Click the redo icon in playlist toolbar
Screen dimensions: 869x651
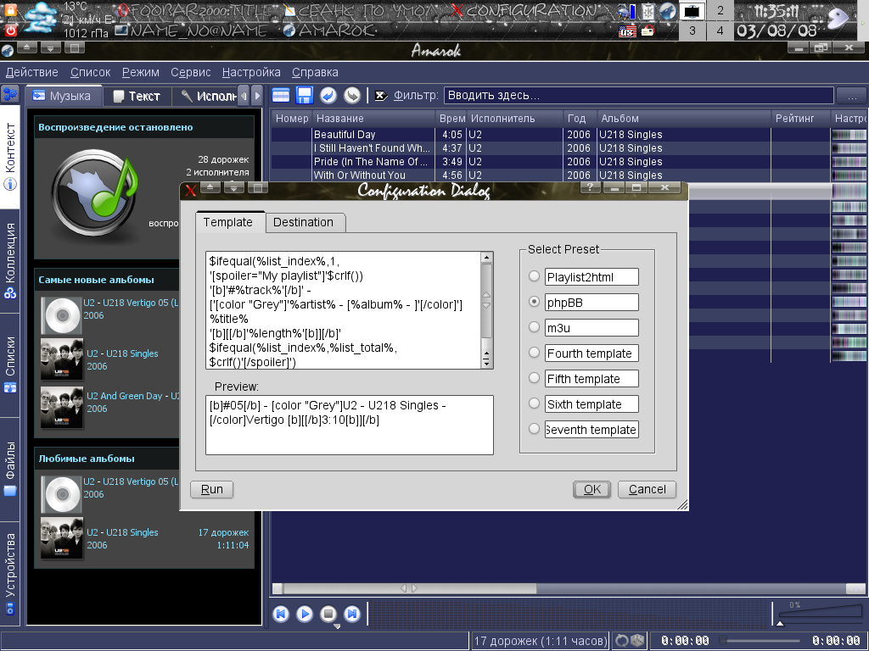[x=352, y=95]
